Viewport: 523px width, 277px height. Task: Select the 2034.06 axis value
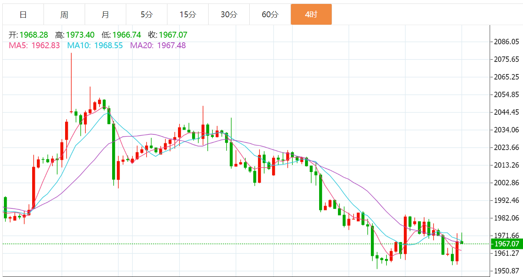[x=507, y=130]
